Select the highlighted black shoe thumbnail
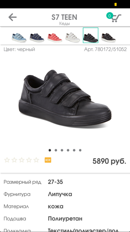130x232 pixels. (90, 35)
